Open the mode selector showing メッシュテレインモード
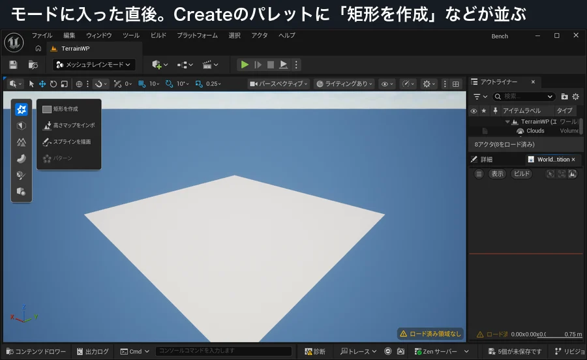 tap(93, 65)
